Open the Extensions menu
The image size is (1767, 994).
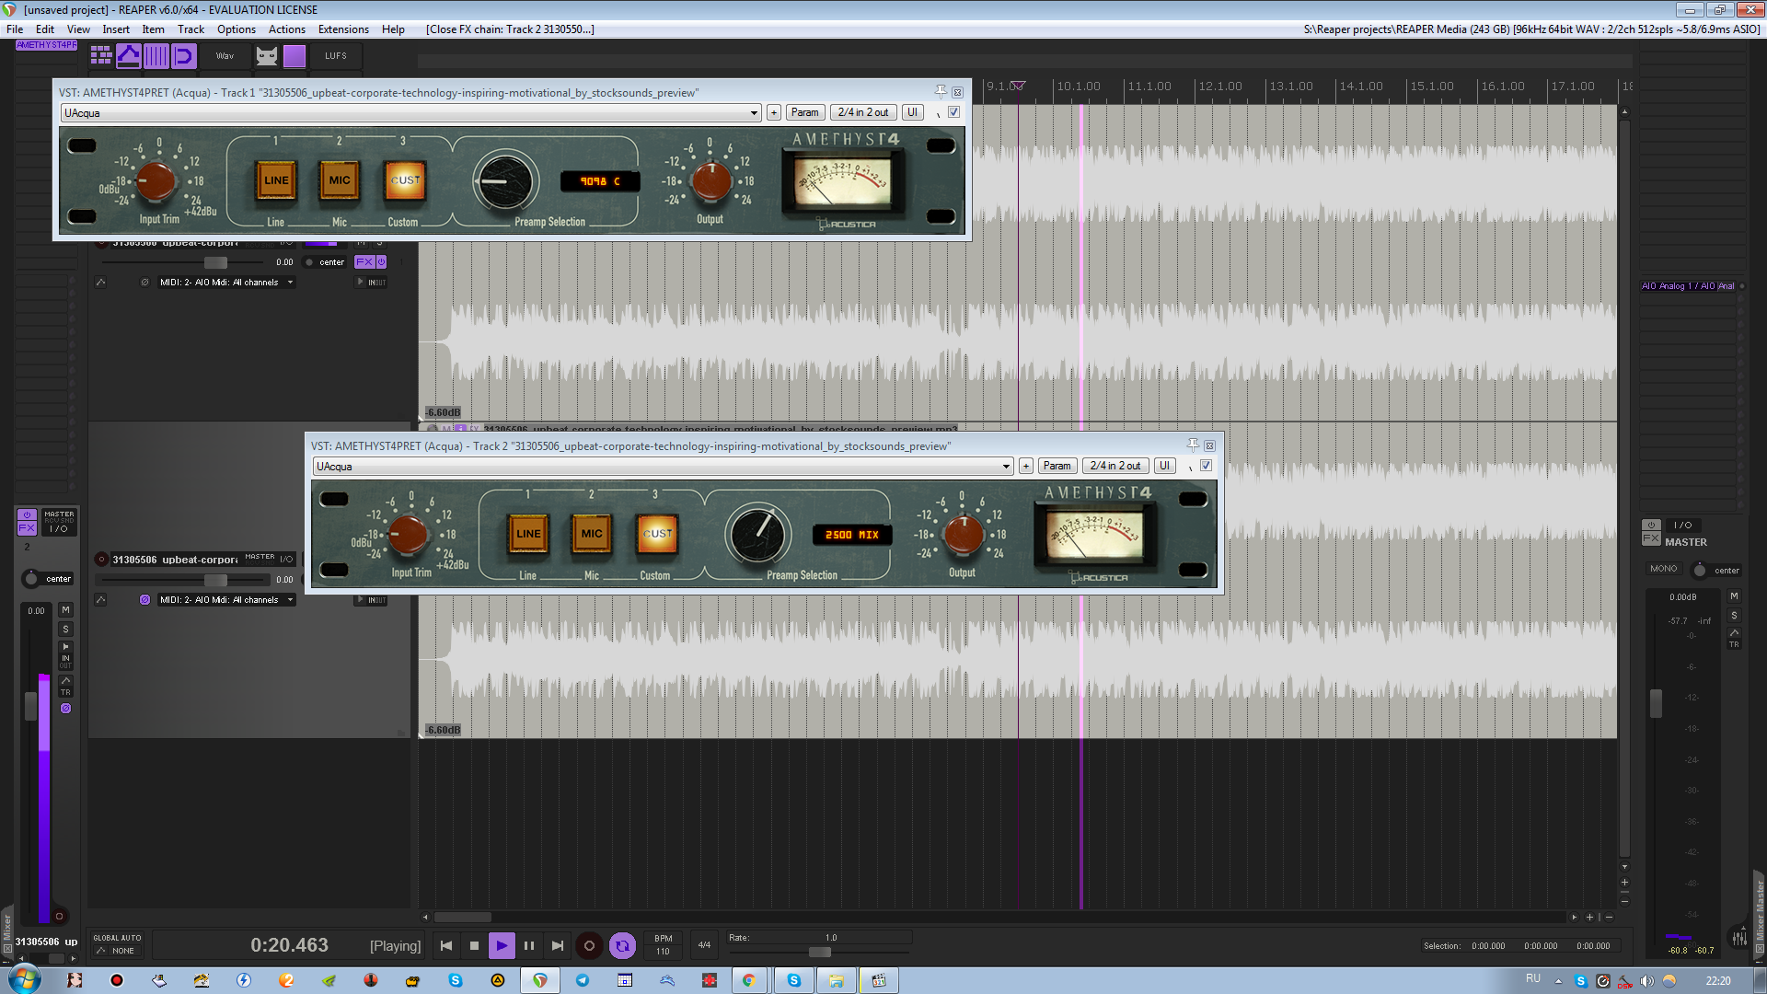coord(343,29)
